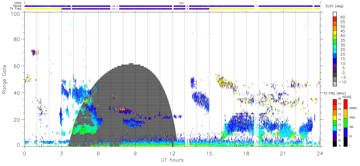360x166 pixels.
Task: Click the Range Gate axis tick '60'
Action: click(17, 66)
